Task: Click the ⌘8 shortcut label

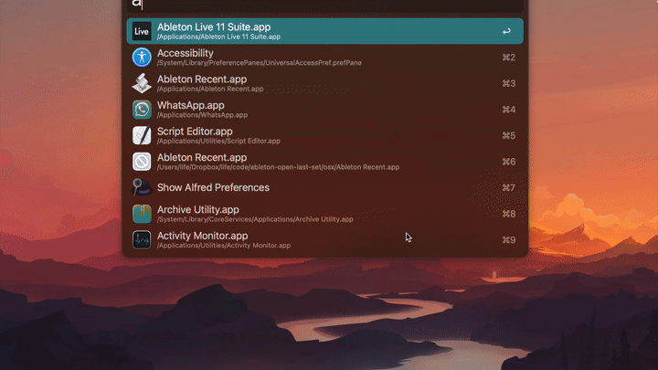Action: pos(509,214)
